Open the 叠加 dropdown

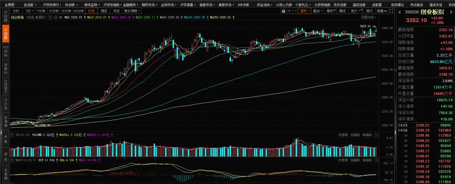(x=318, y=11)
